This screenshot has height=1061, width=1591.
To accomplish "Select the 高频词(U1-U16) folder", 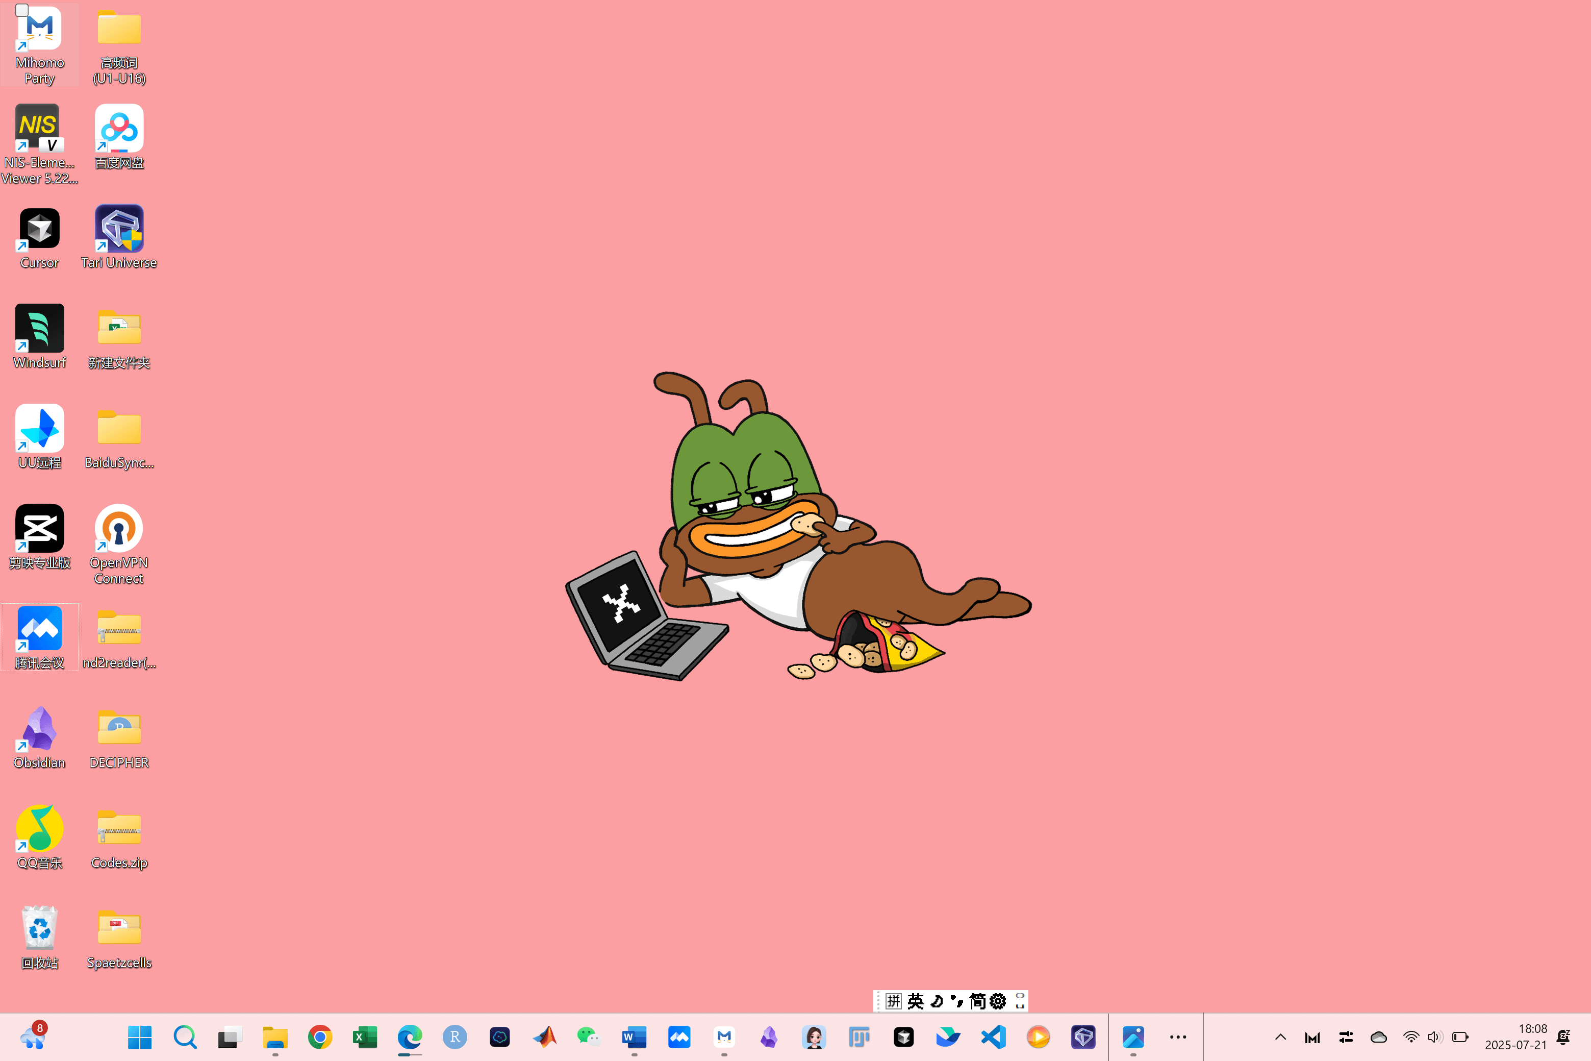I will (119, 45).
